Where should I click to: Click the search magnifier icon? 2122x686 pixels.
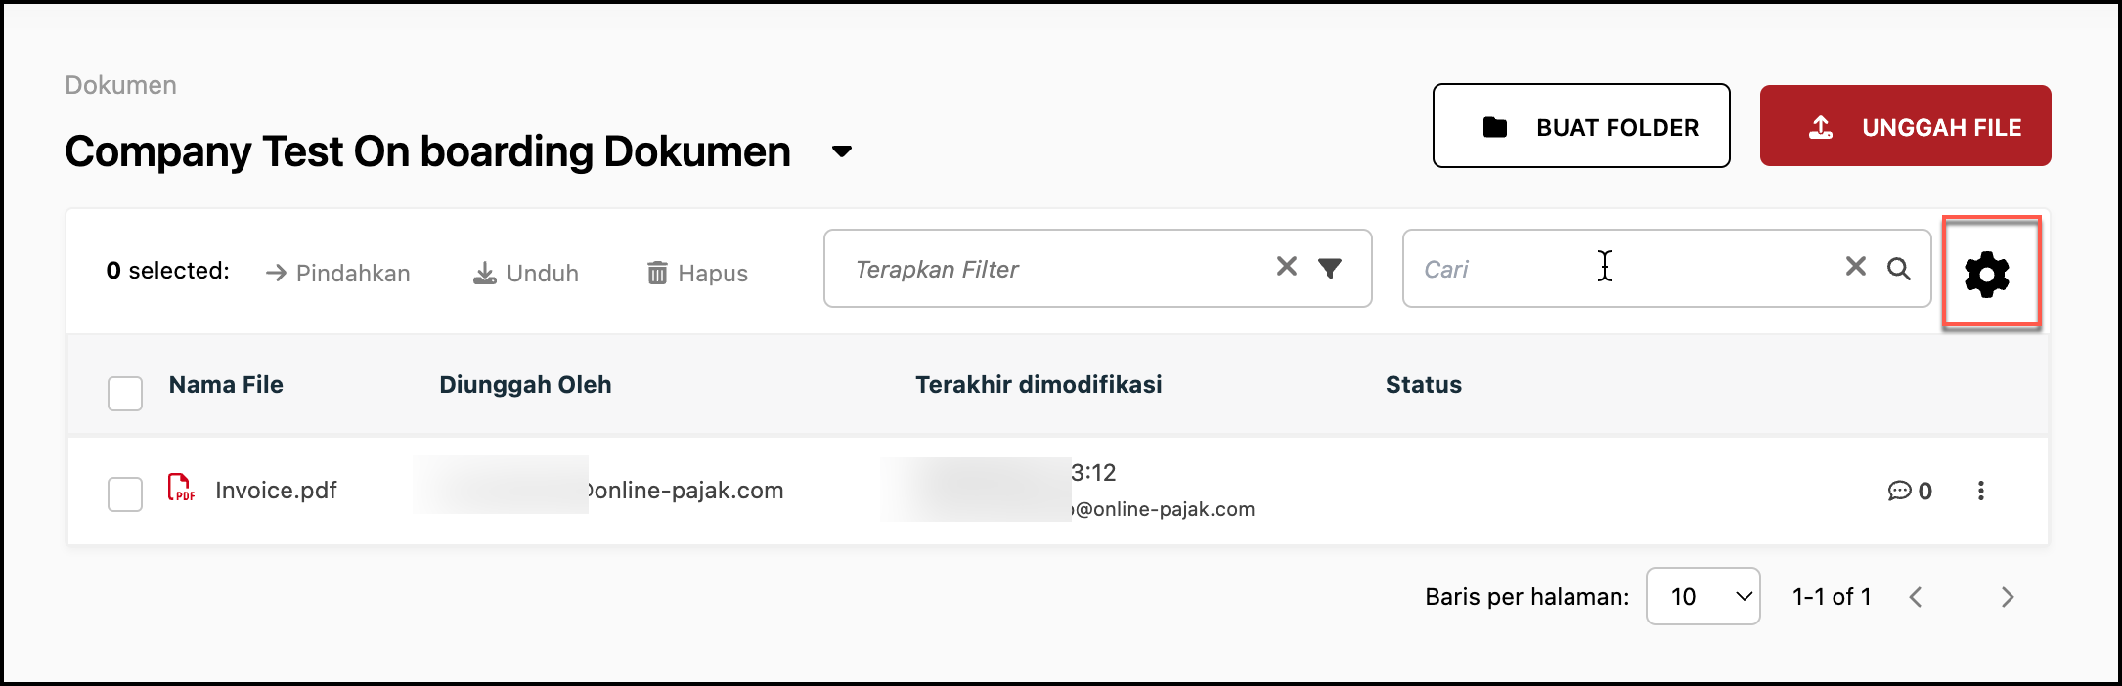pos(1899,269)
